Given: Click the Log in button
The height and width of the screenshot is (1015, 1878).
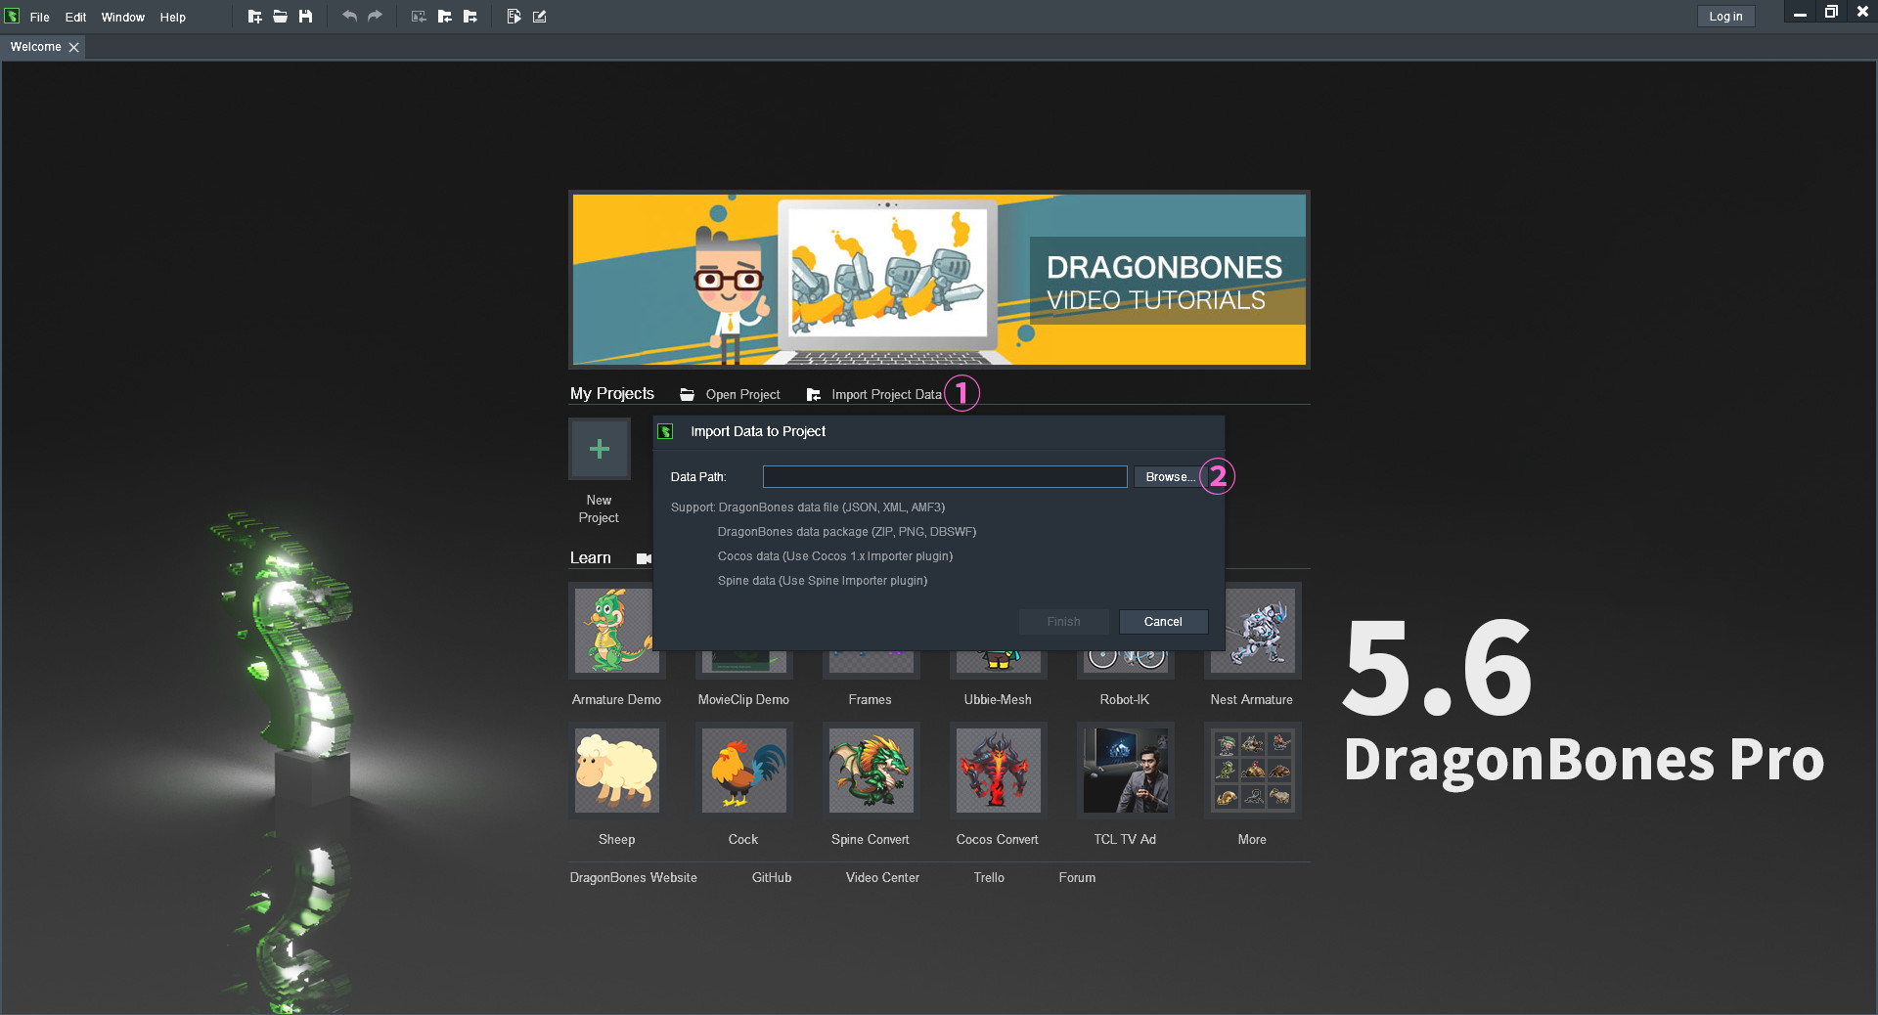Looking at the screenshot, I should [1725, 17].
